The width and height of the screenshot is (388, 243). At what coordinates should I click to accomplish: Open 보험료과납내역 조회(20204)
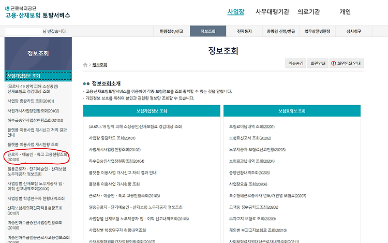(251, 161)
